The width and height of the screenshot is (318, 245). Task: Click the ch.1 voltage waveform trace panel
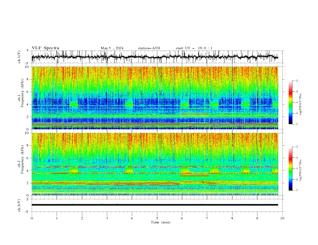(x=157, y=57)
